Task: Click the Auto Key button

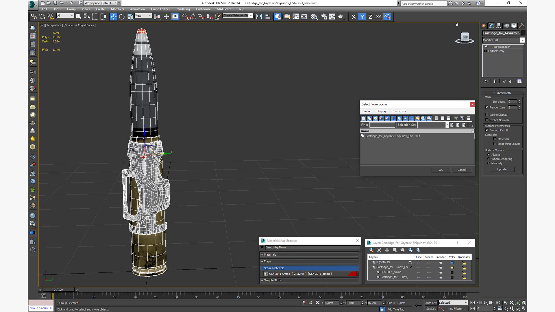Action: click(431, 303)
